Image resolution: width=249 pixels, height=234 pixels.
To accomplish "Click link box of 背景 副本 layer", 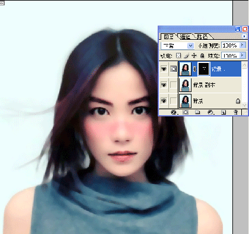I will pyautogui.click(x=174, y=85).
